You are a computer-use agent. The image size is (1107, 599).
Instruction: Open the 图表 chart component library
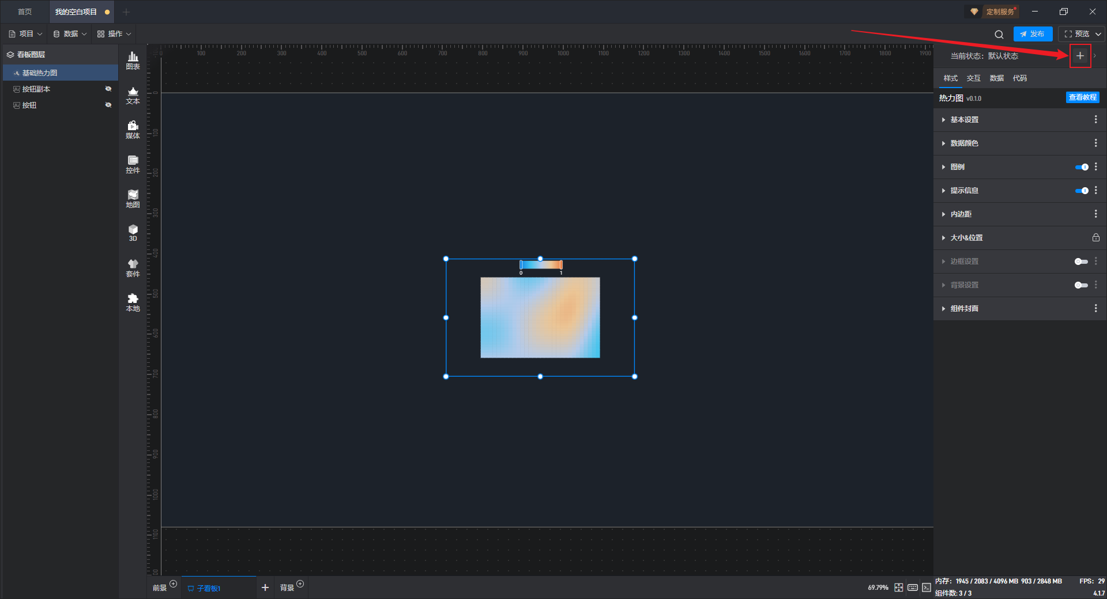tap(133, 60)
